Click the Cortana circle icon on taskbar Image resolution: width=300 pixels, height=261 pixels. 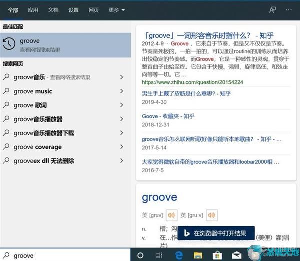click(140, 255)
